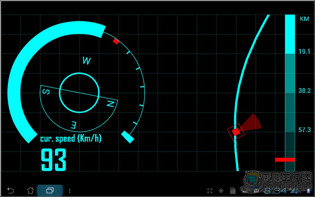The height and width of the screenshot is (197, 315).
Task: Tap the bright cyan top segment of distance bar
Action: [290, 34]
